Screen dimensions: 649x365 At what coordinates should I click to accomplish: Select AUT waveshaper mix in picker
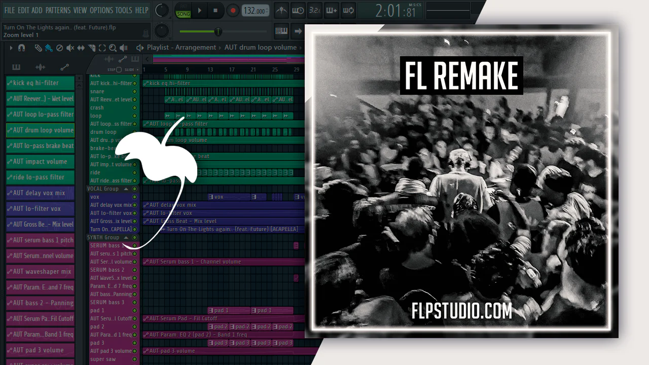(x=40, y=272)
